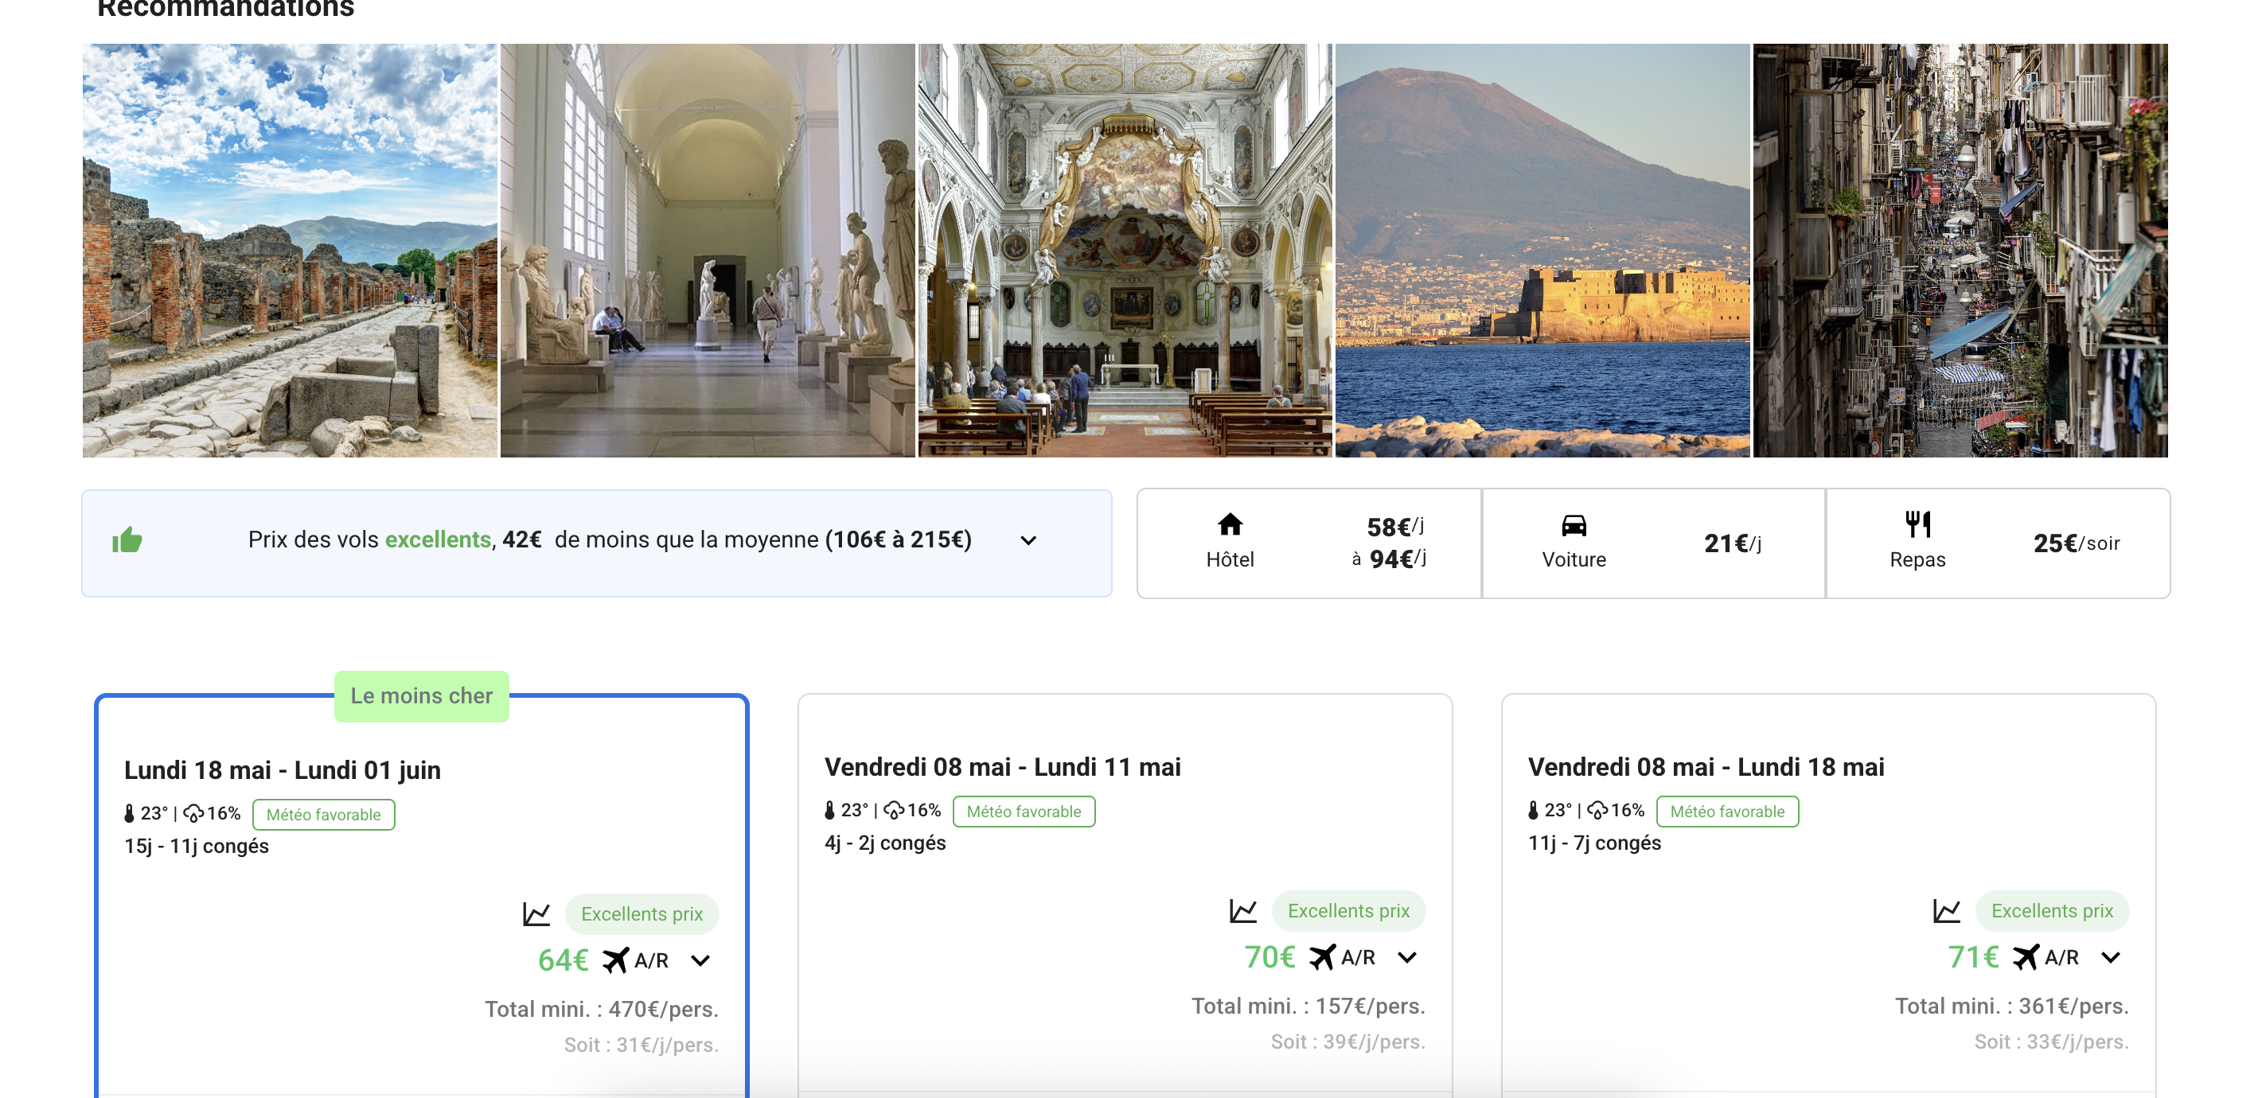Open price chart icon on 70€ card

click(1242, 911)
